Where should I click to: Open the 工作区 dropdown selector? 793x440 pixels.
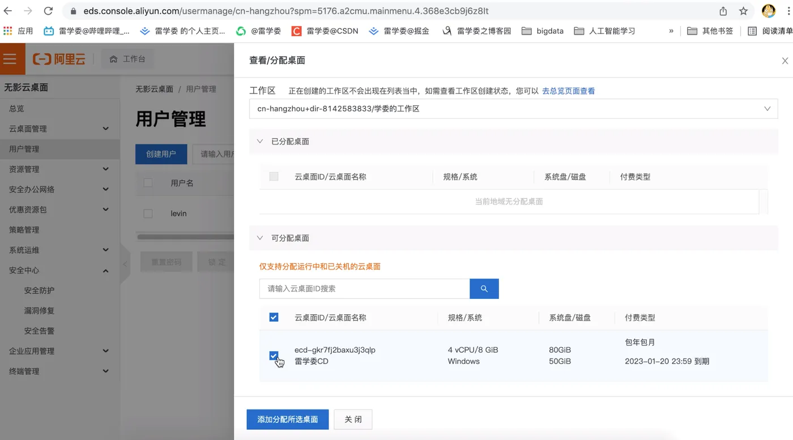pyautogui.click(x=513, y=109)
